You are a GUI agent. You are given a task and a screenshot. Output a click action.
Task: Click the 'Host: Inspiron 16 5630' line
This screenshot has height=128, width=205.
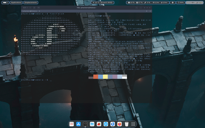click(106, 22)
